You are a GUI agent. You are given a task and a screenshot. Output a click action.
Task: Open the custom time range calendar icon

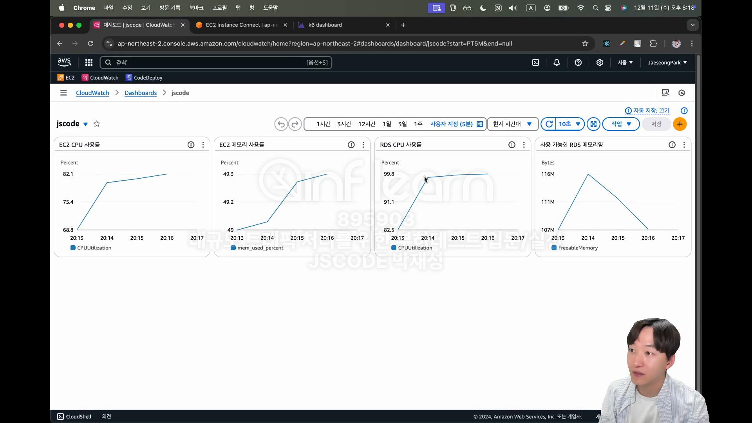(x=480, y=124)
